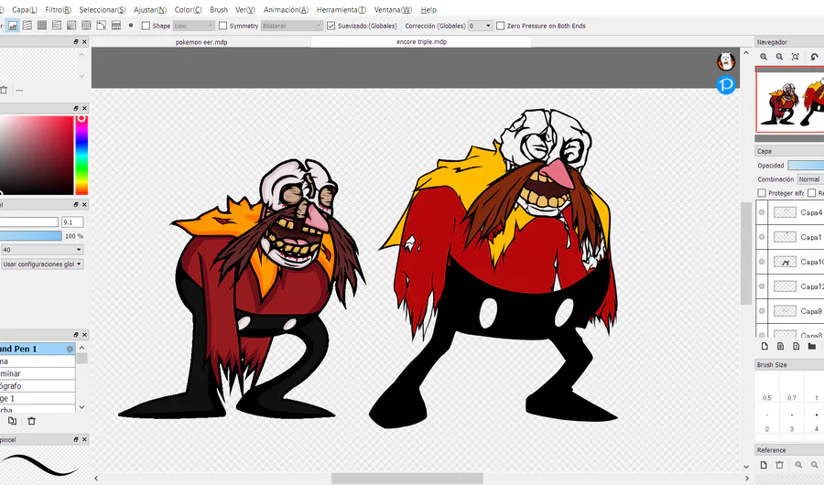Image resolution: width=824 pixels, height=485 pixels.
Task: Fit canvas to view in Navegador
Action: [795, 57]
